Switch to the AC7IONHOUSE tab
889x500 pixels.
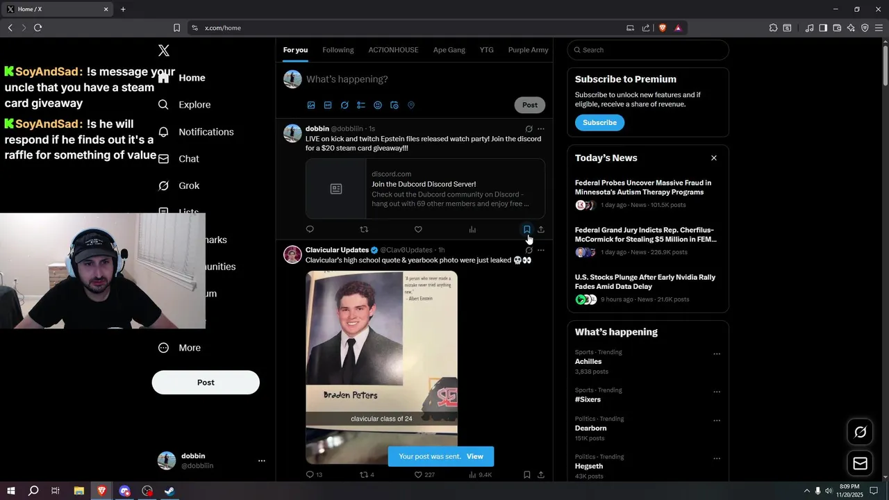click(393, 50)
